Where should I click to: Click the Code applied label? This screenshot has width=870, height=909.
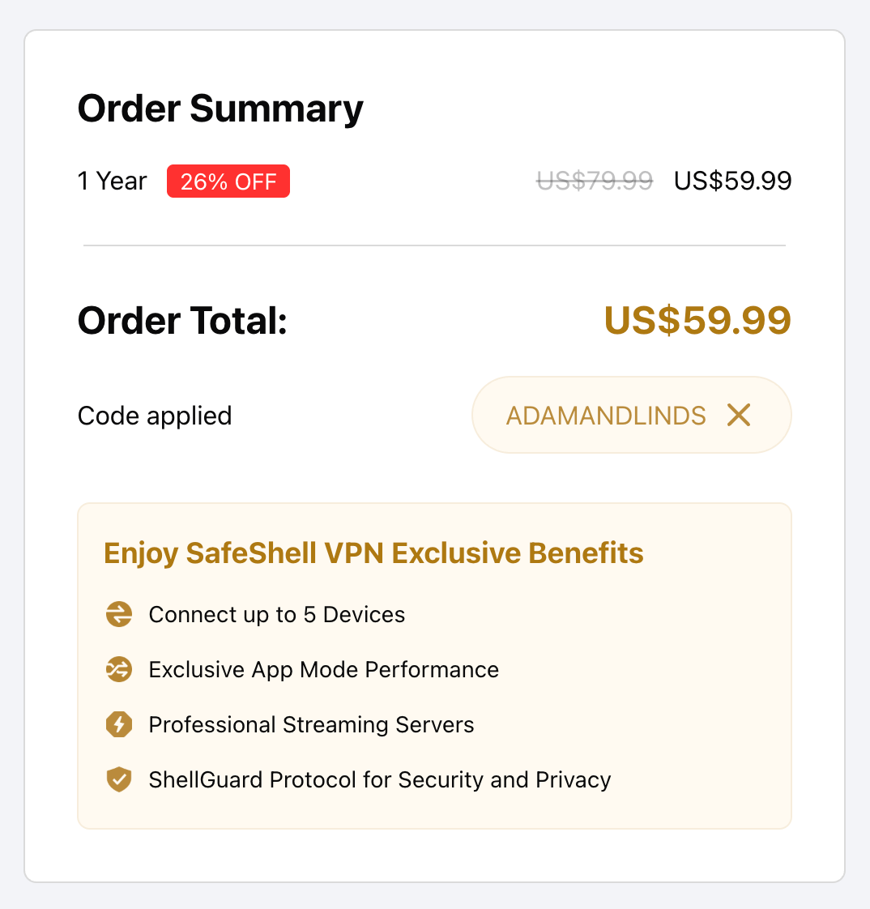155,416
